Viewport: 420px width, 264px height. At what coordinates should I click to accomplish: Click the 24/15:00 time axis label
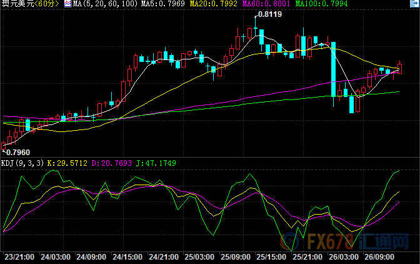127,257
